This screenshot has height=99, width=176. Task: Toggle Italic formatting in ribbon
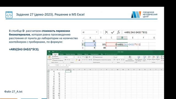(x=67, y=60)
